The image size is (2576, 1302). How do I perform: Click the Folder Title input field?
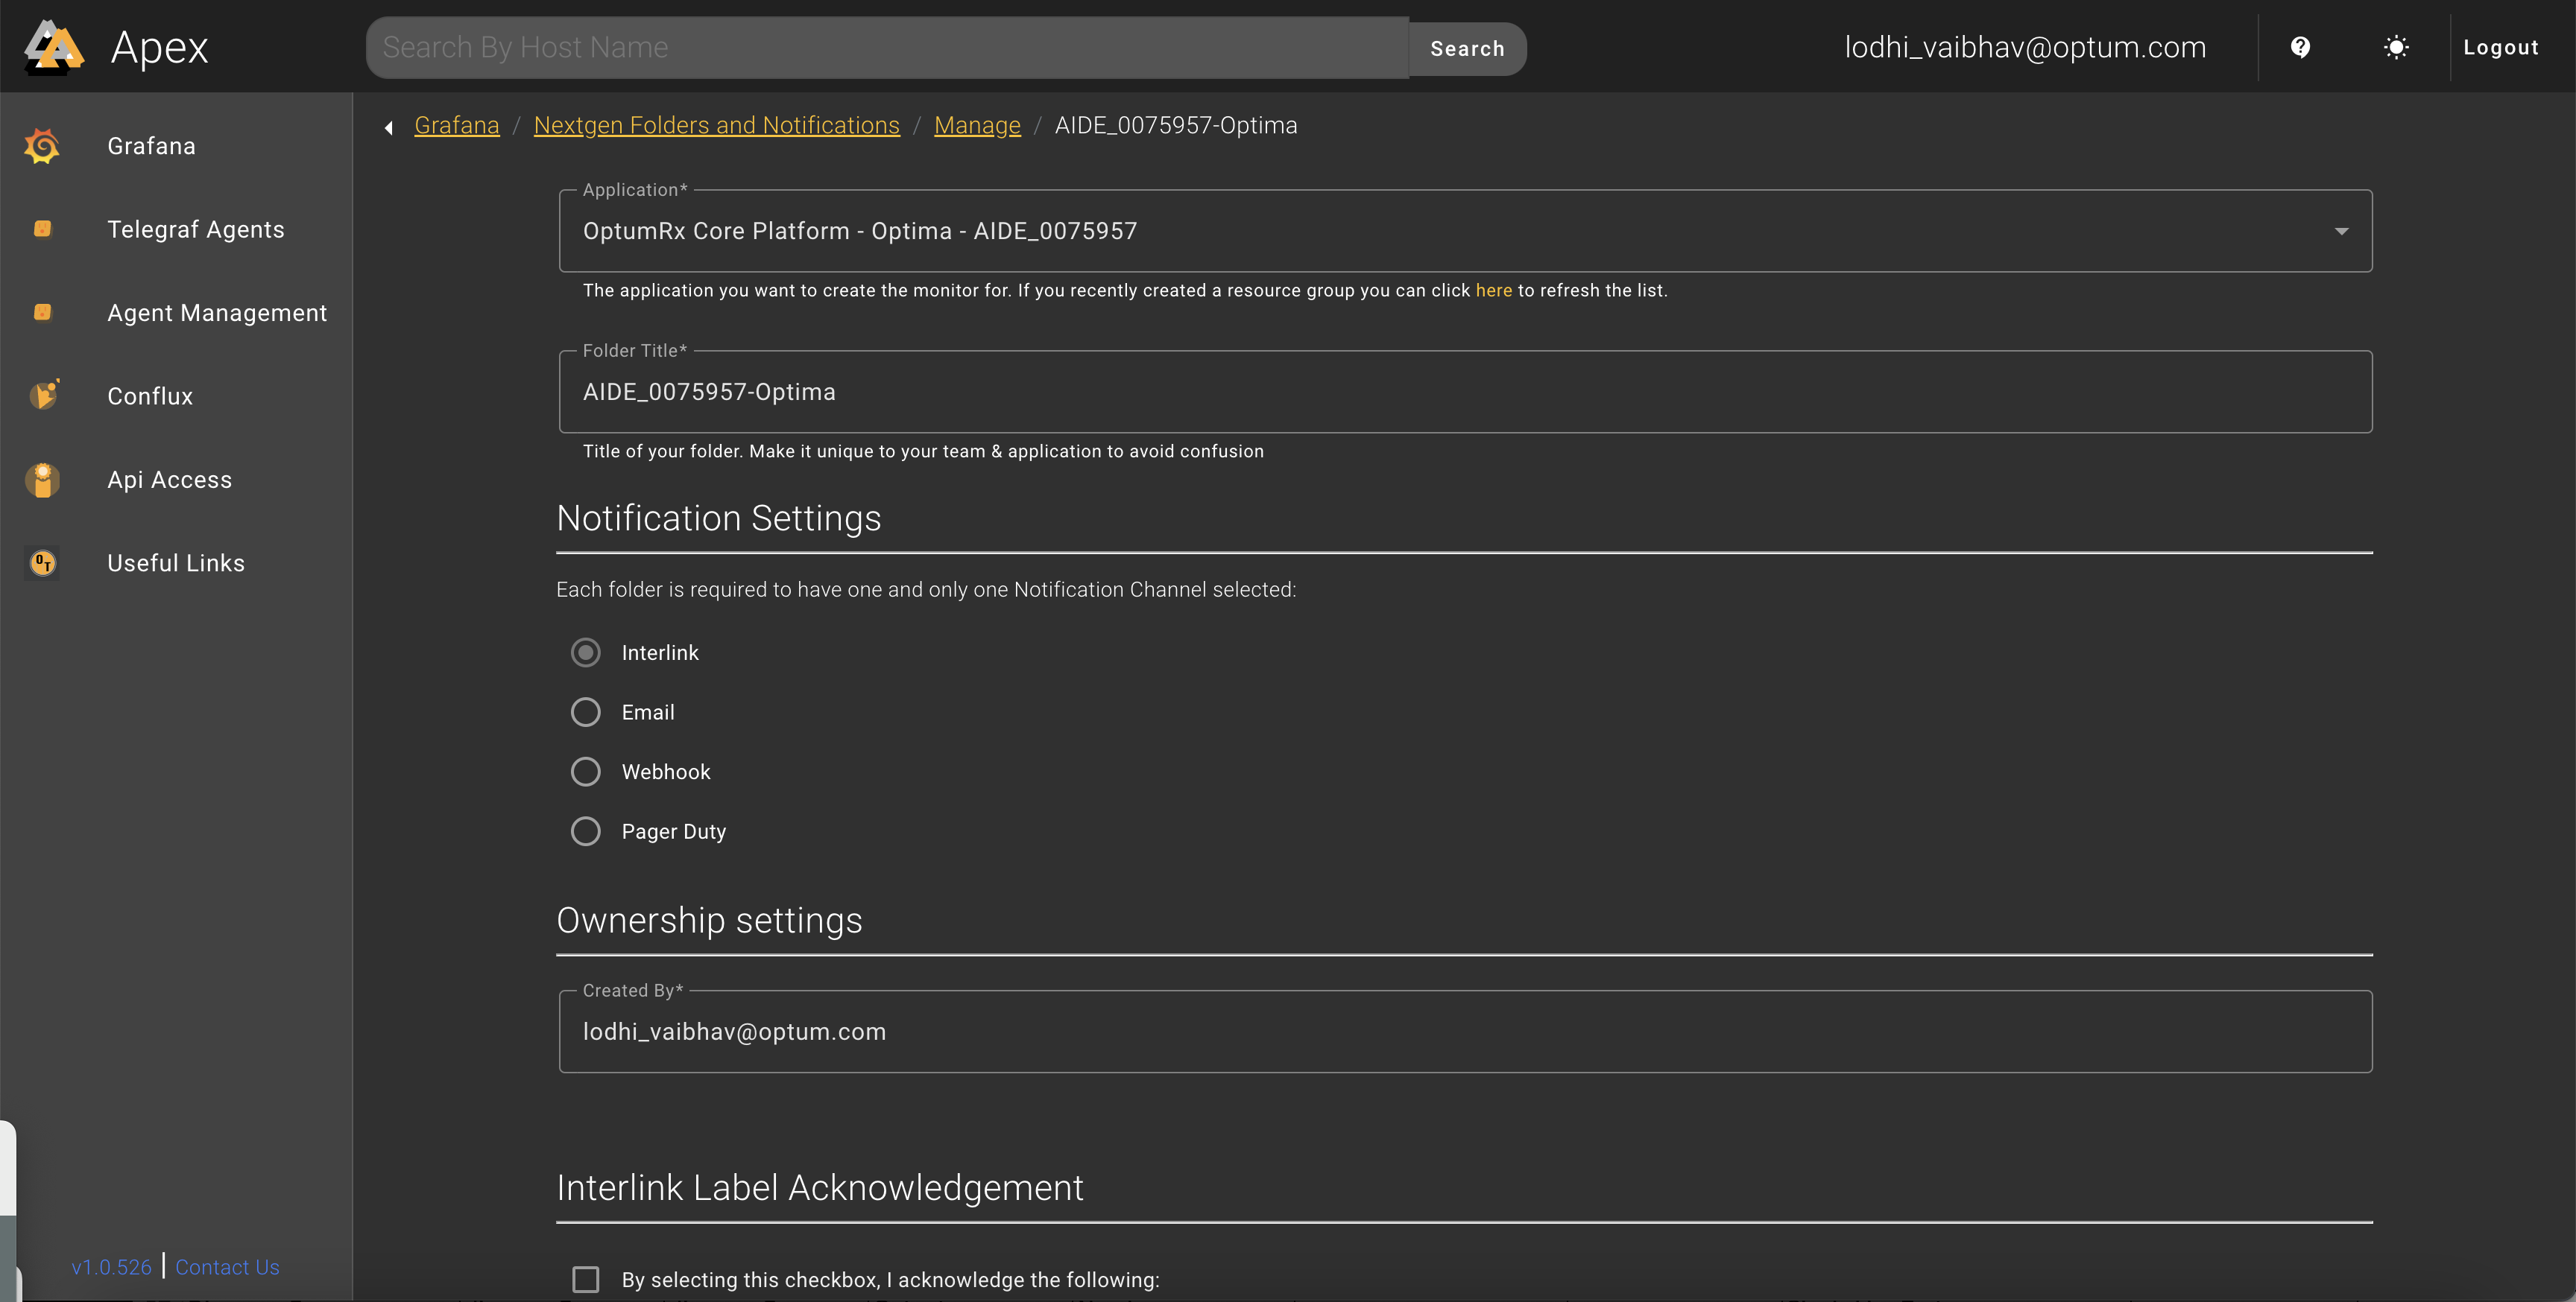tap(1465, 392)
